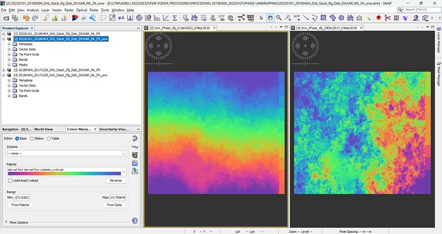Enable the Load exact values checkbox
This screenshot has height=234, width=442.
pos(10,180)
